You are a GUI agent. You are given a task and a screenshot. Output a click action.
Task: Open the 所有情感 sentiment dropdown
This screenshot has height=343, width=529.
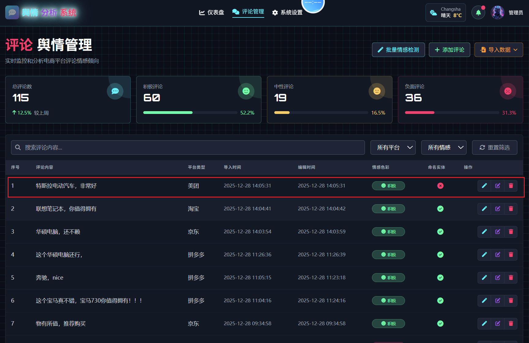pyautogui.click(x=444, y=148)
